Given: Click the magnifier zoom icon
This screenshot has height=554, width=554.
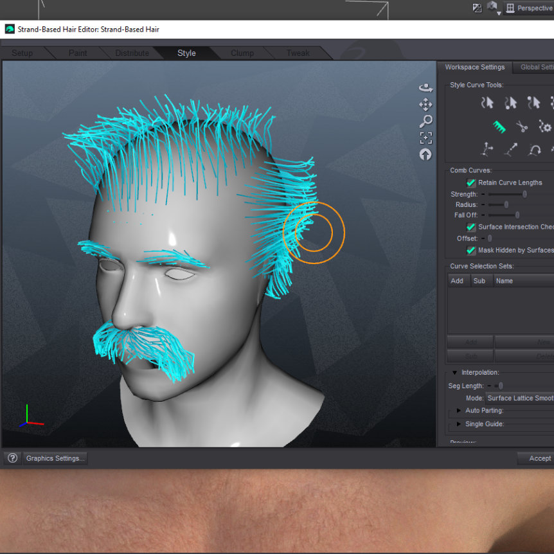Looking at the screenshot, I should click(425, 121).
